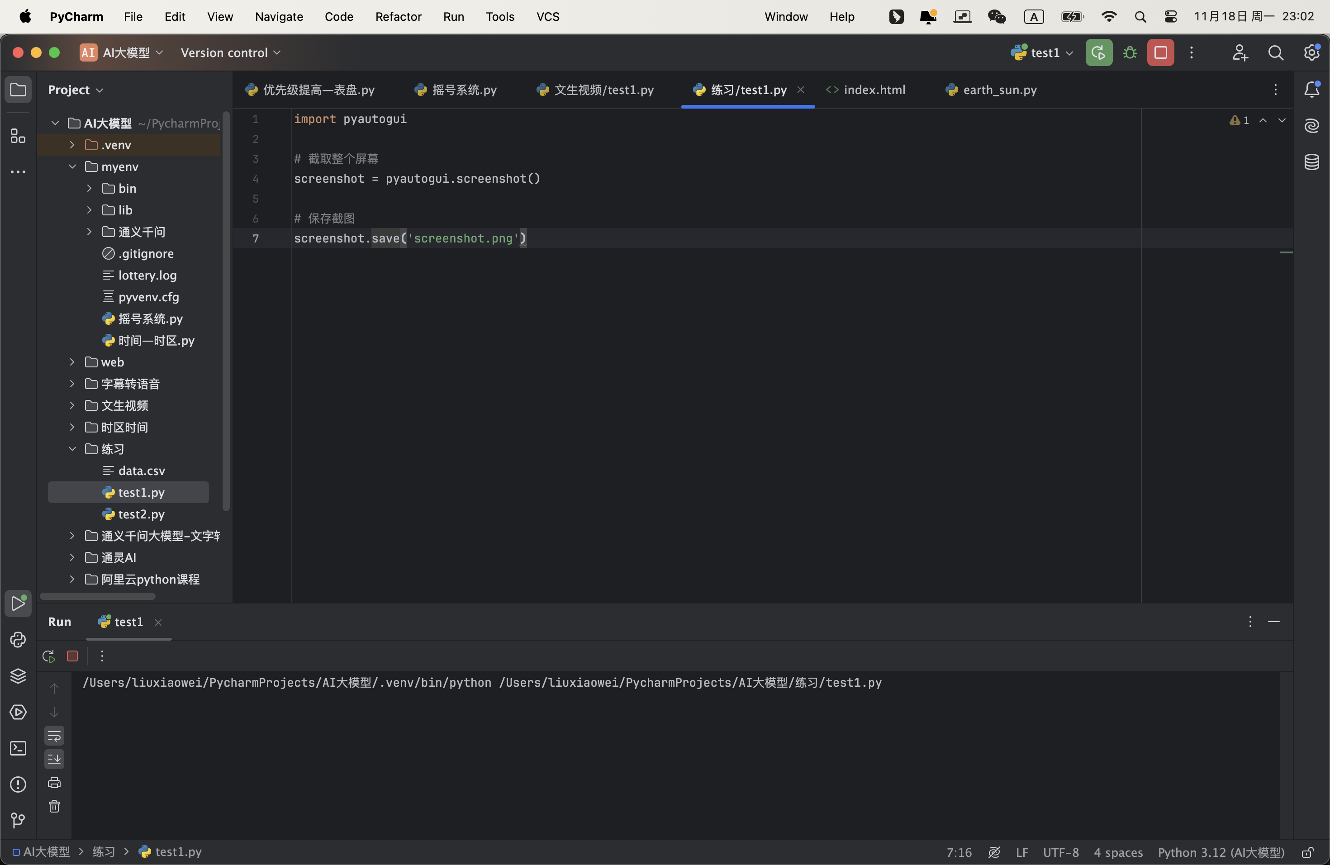This screenshot has width=1330, height=865.
Task: Open the AI Assistant panel
Action: click(x=1312, y=126)
